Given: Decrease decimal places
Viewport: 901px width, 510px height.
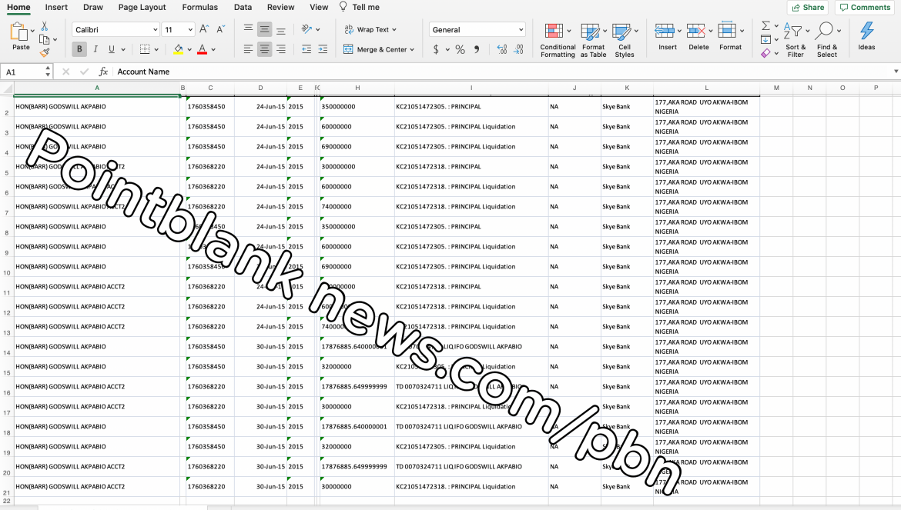Looking at the screenshot, I should [x=518, y=50].
